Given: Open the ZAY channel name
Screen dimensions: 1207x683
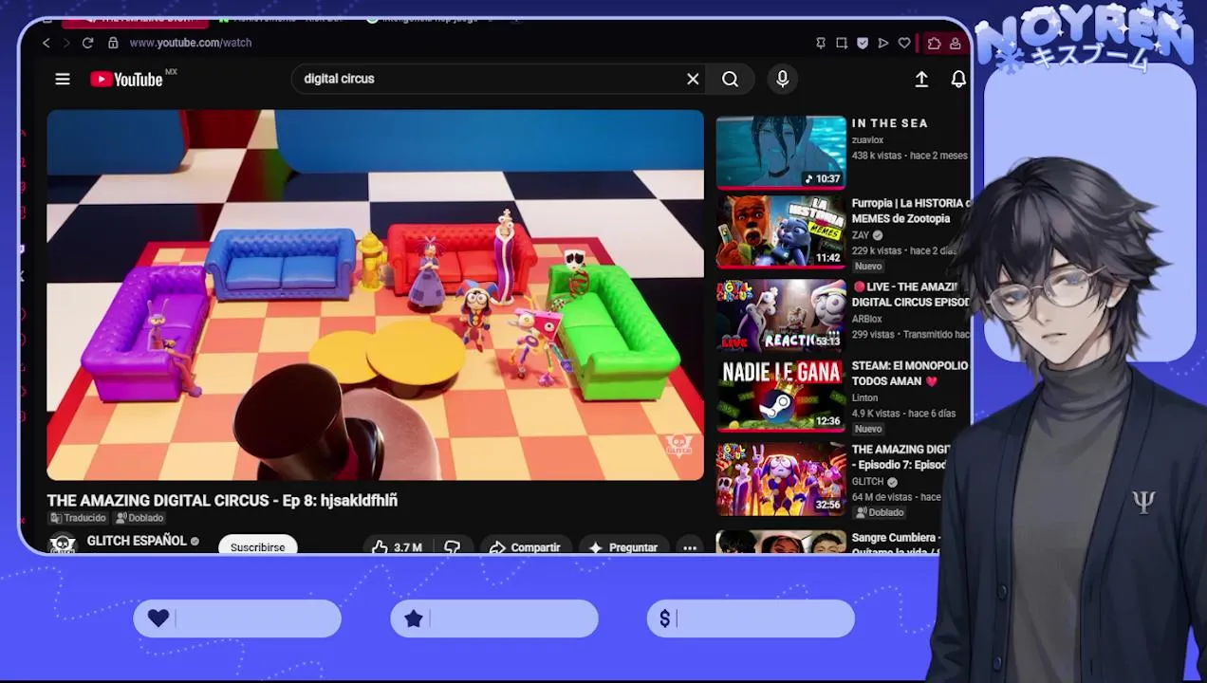Looking at the screenshot, I should [860, 235].
